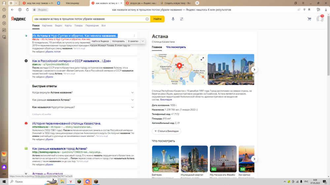
Task: Bookmark this page with bookmark icon
Action: click(x=309, y=10)
